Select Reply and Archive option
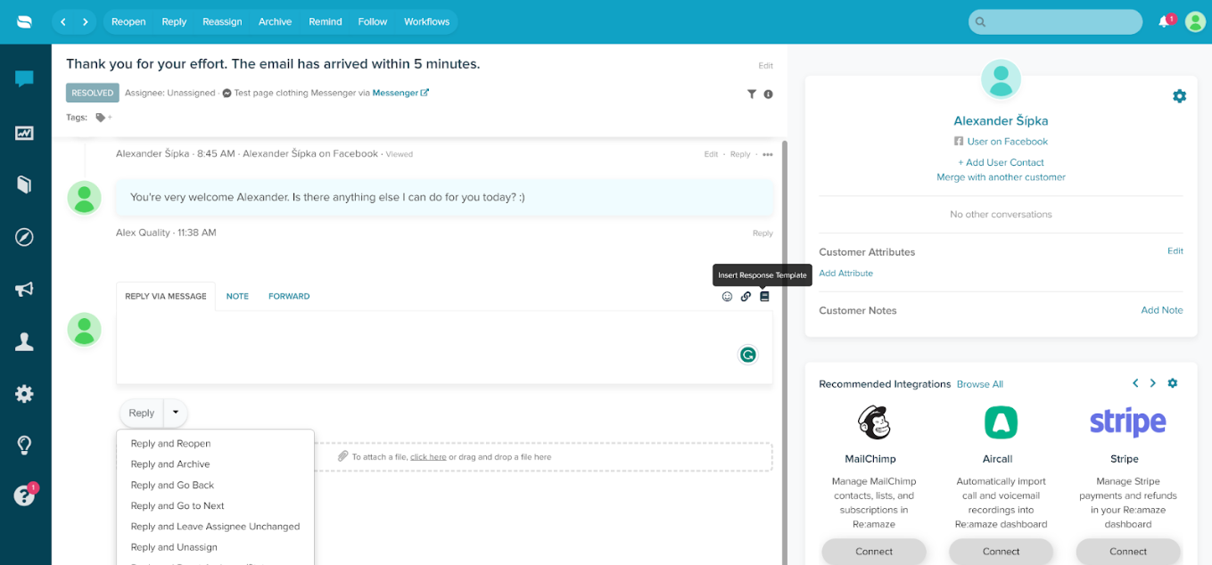Screen dimensions: 1212x565 pos(170,464)
